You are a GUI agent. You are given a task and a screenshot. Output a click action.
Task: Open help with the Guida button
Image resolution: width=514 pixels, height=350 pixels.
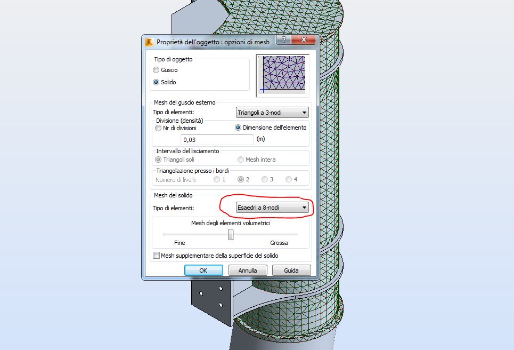point(291,271)
